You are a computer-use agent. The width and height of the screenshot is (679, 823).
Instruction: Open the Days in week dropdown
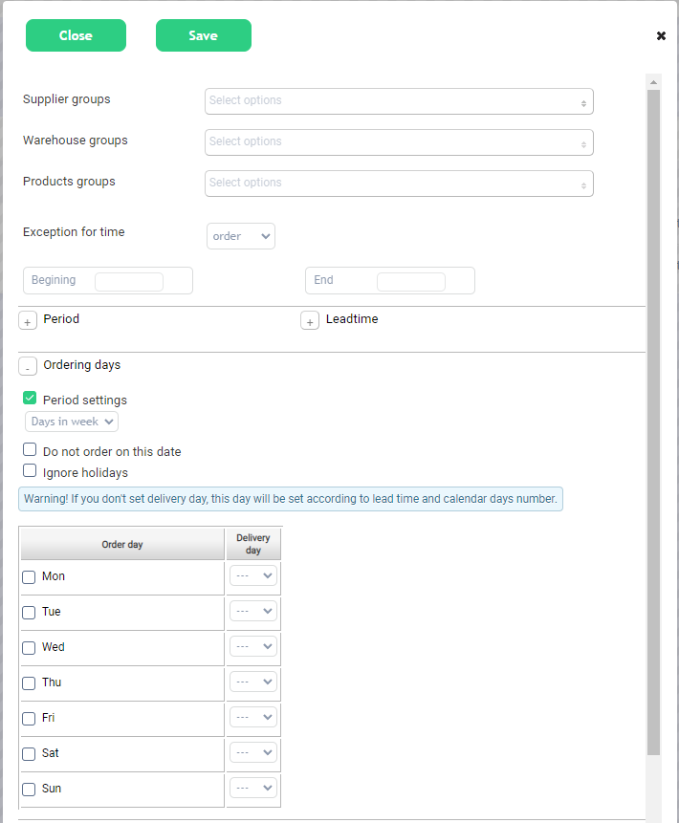pos(72,422)
